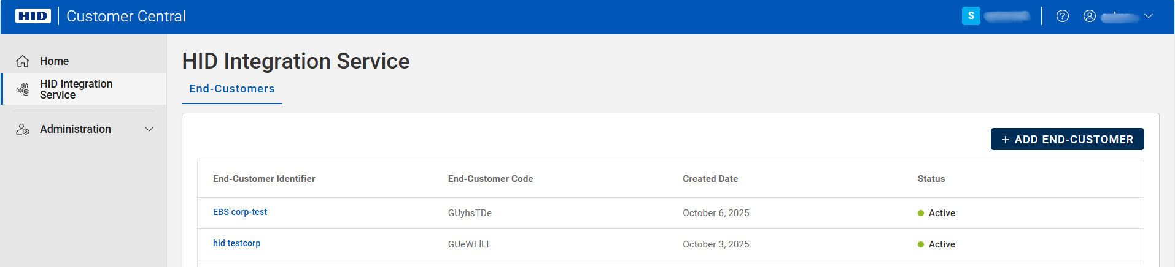This screenshot has width=1175, height=267.
Task: Go to Home in sidebar
Action: [55, 61]
